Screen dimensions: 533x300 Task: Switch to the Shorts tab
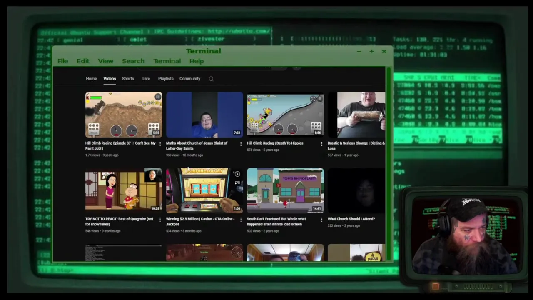pyautogui.click(x=128, y=79)
